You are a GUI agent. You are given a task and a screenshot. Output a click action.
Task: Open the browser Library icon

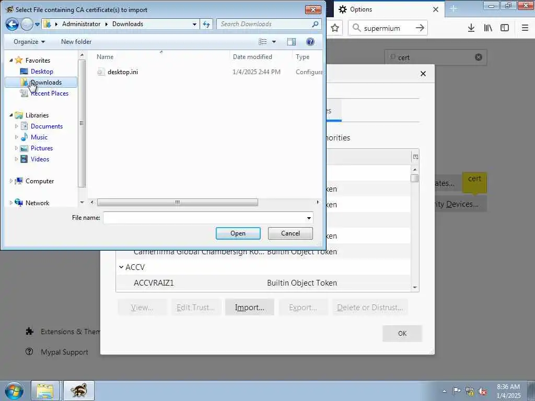pyautogui.click(x=488, y=28)
